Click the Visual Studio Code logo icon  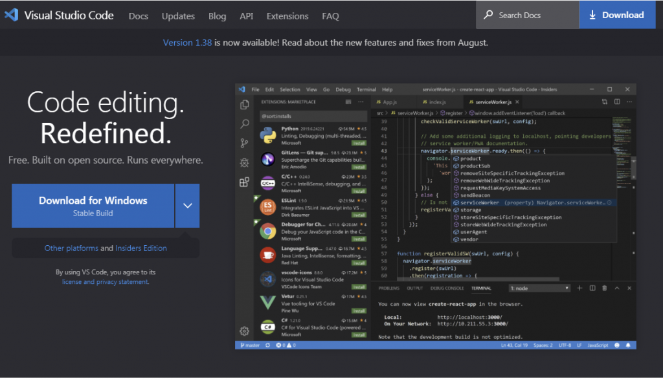pyautogui.click(x=12, y=16)
